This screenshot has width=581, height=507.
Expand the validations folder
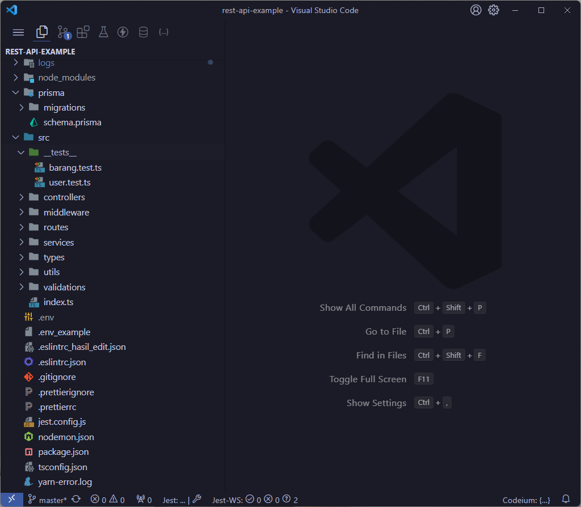[x=112, y=287]
